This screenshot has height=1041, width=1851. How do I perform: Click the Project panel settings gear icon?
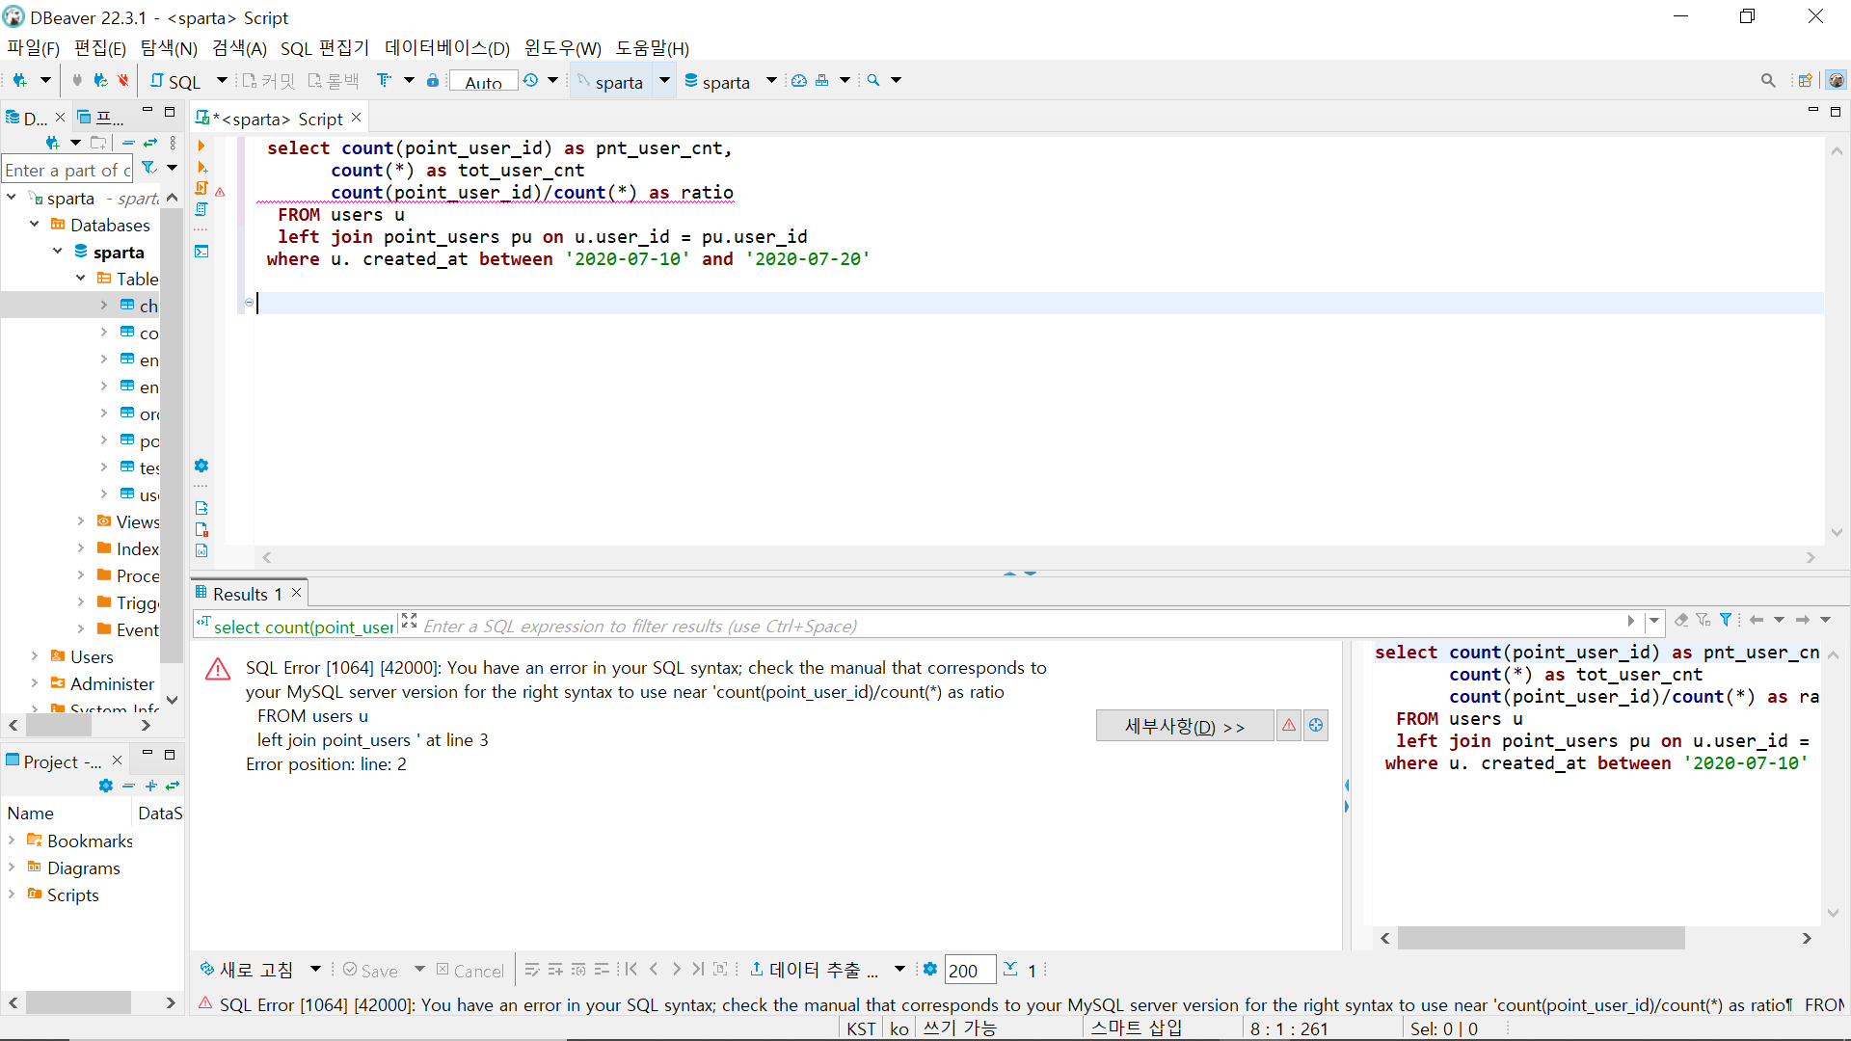[106, 787]
